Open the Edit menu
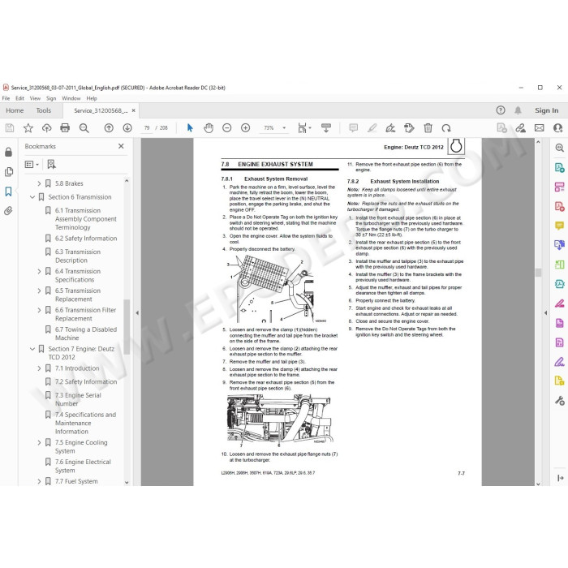Image resolution: width=568 pixels, height=568 pixels. pyautogui.click(x=19, y=98)
